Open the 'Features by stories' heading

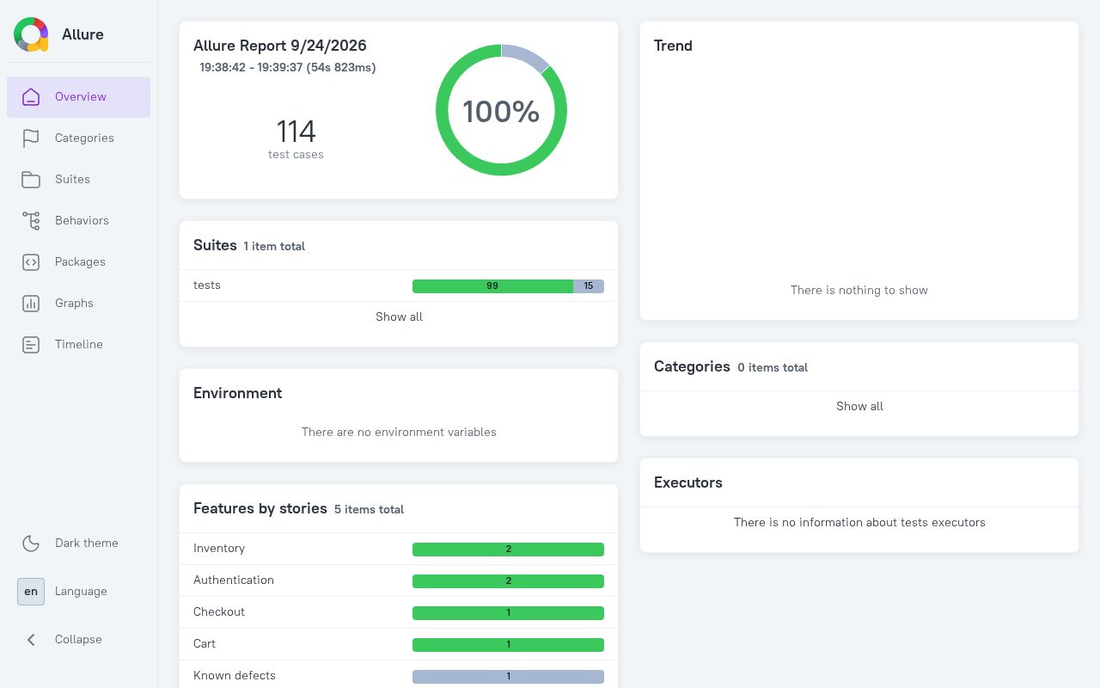click(x=260, y=508)
